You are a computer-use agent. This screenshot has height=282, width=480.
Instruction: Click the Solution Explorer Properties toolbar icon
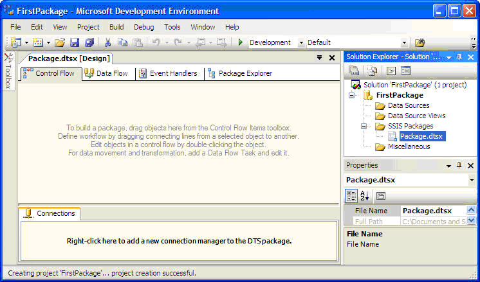click(x=354, y=71)
